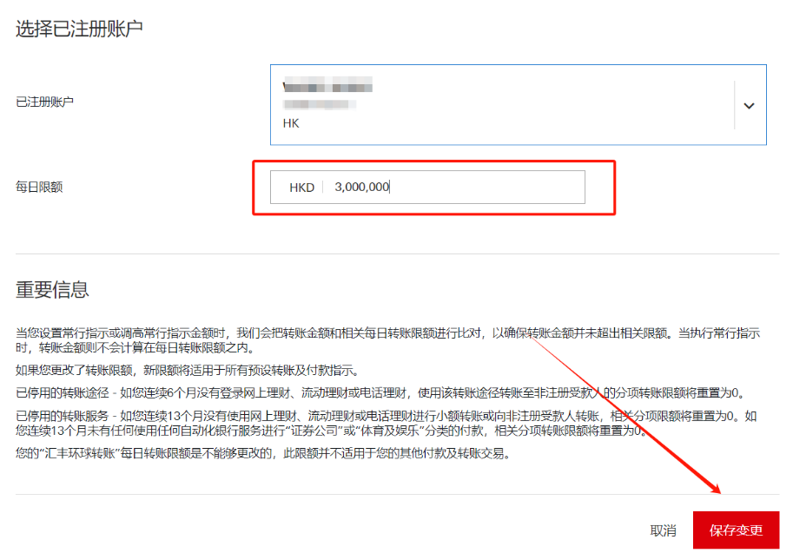Click paragraph starting 已停用的转账途径
793x553 pixels.
(380, 392)
